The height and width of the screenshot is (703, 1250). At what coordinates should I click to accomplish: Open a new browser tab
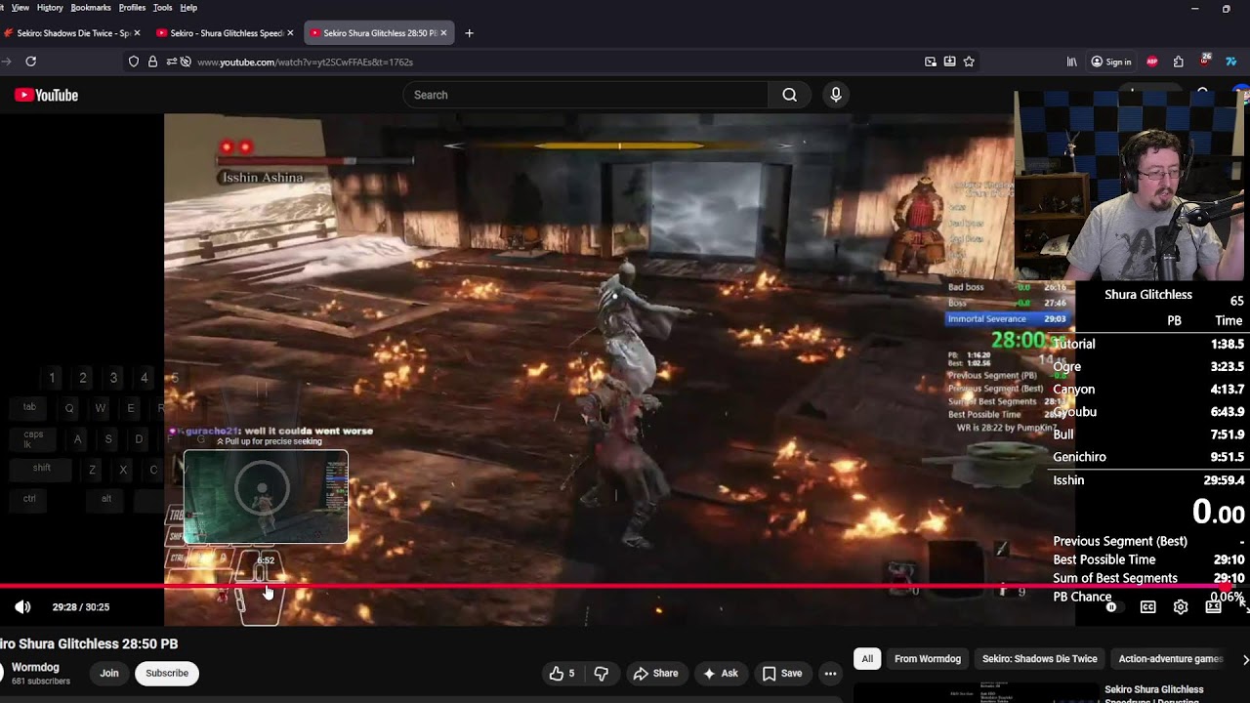click(x=469, y=33)
